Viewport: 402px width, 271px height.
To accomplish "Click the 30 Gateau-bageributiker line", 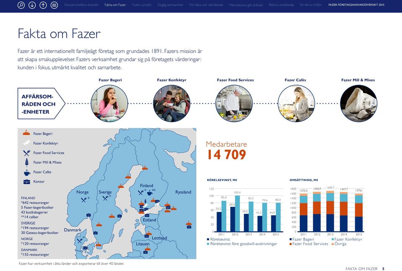I will [x=40, y=233].
